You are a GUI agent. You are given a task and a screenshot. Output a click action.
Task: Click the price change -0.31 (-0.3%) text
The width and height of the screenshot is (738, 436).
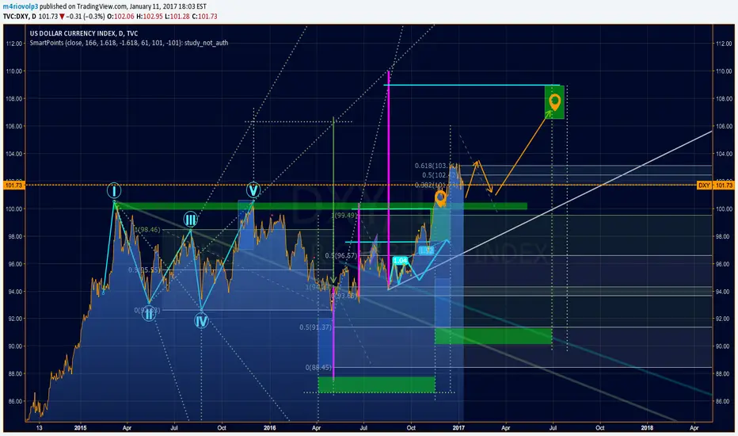coord(86,17)
